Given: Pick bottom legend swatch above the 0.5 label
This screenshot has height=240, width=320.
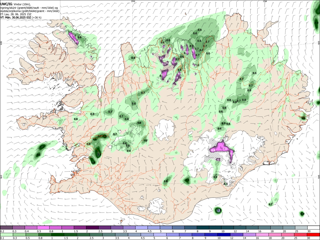Looking at the screenshot, I should click(x=32, y=234).
